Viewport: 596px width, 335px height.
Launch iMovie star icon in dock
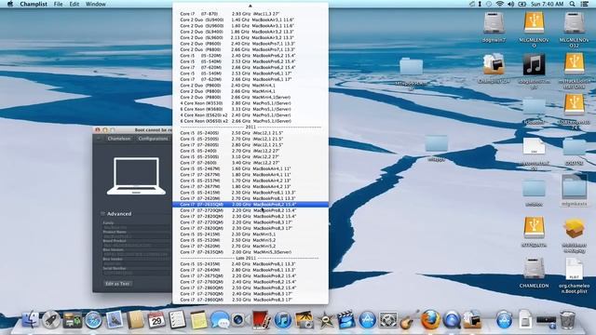click(325, 320)
